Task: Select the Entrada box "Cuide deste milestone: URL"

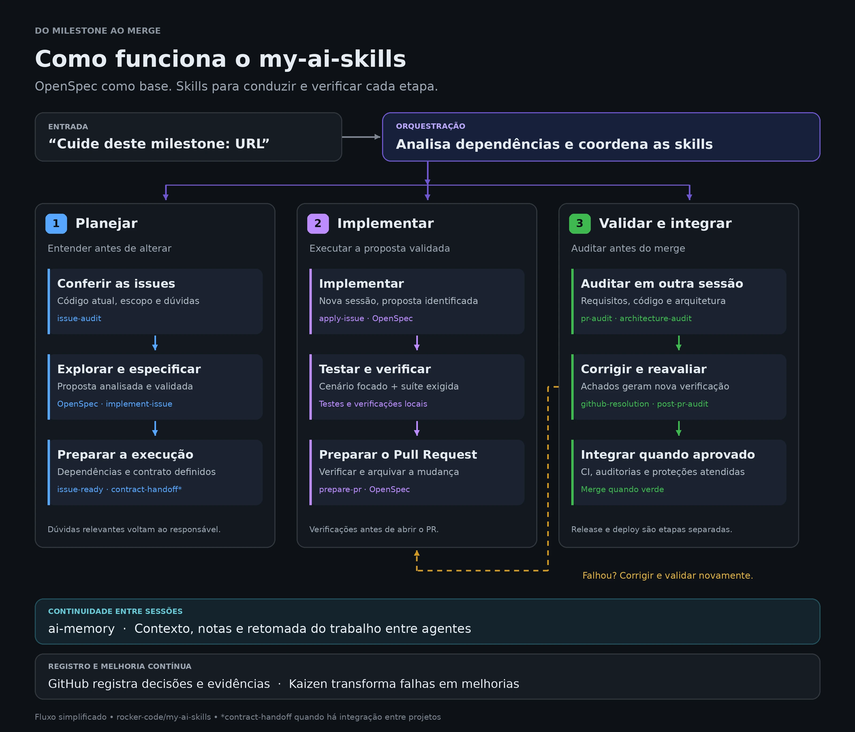Action: 189,137
